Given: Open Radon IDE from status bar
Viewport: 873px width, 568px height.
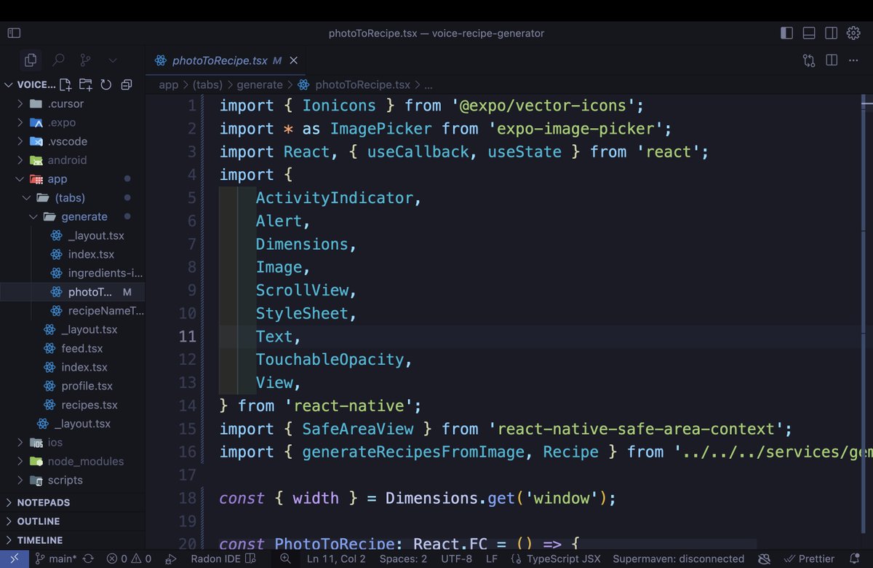Looking at the screenshot, I should point(223,559).
